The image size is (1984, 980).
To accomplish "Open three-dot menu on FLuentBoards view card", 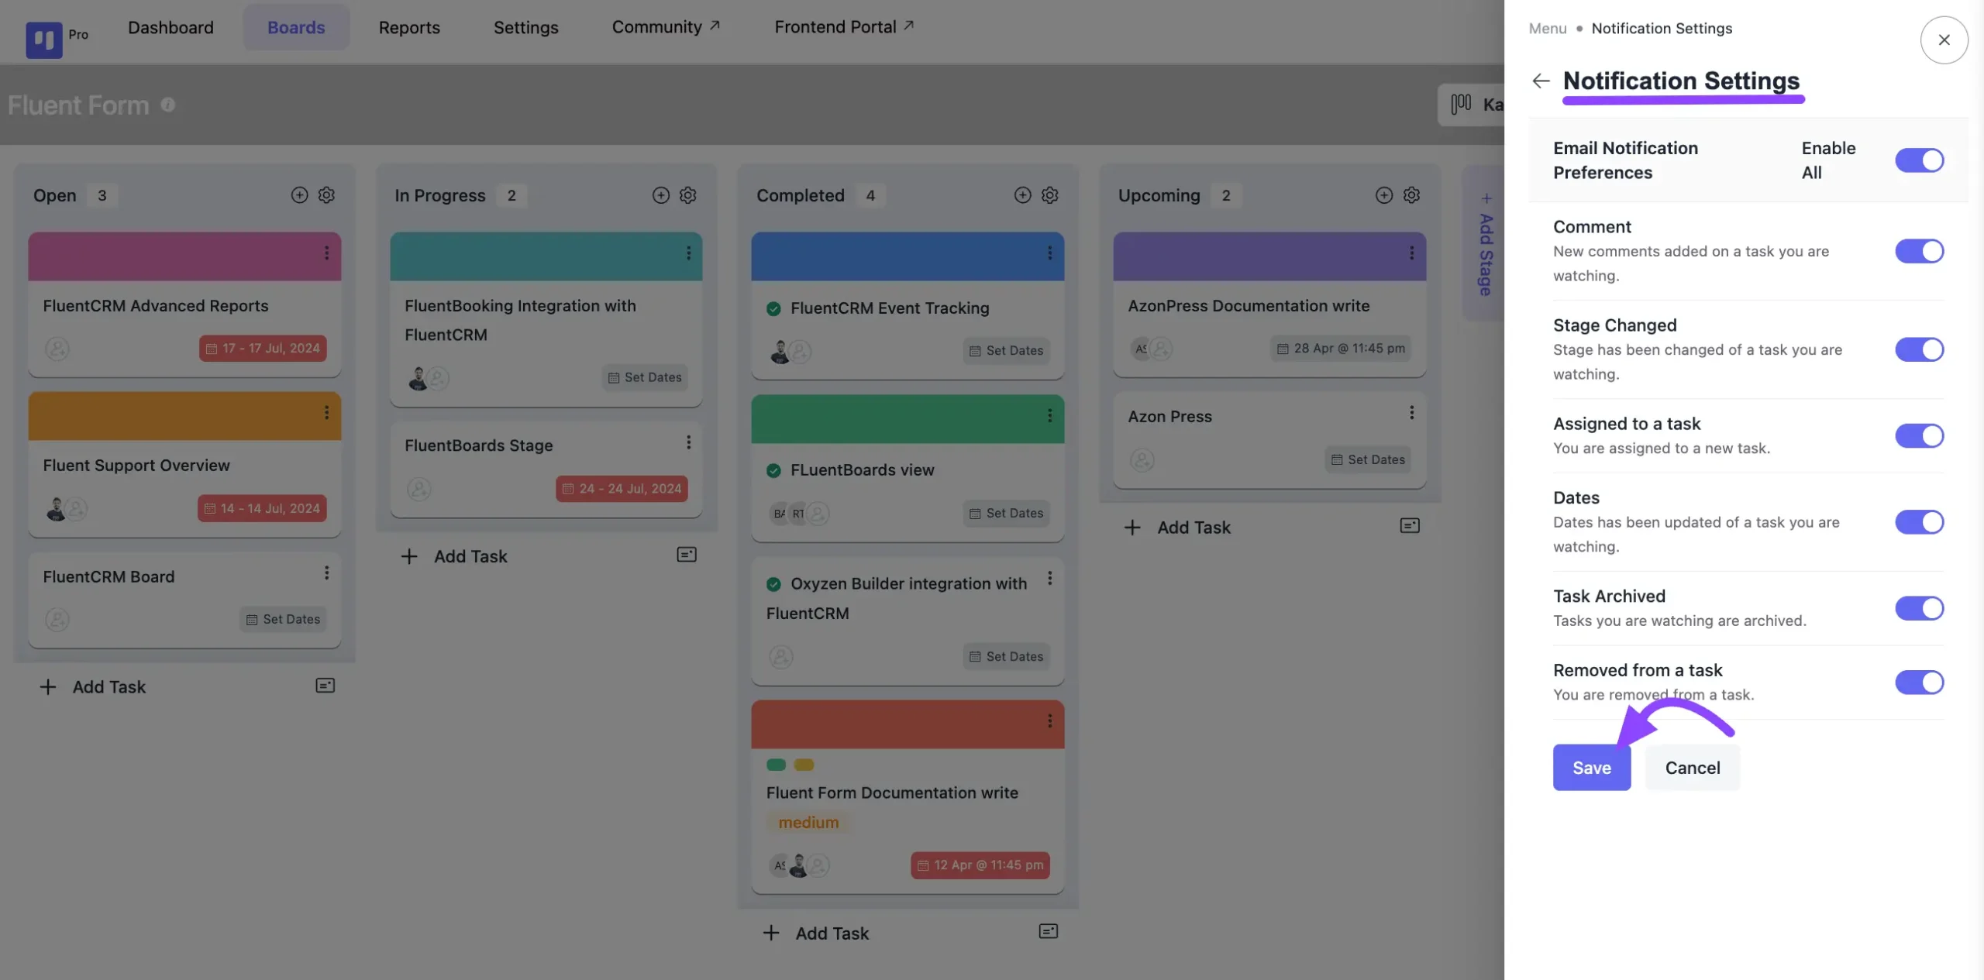I will [1049, 416].
